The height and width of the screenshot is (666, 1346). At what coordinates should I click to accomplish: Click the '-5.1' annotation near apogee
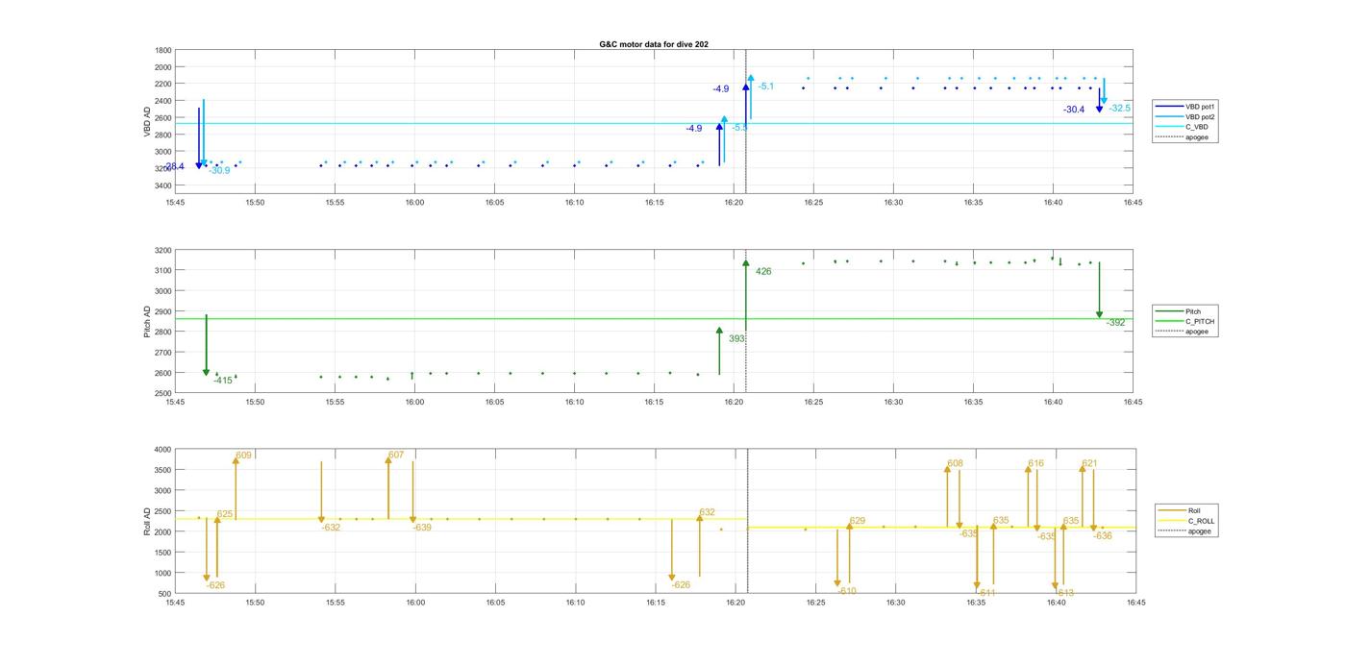click(765, 86)
